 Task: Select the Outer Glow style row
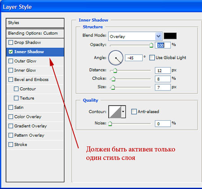click(35, 61)
